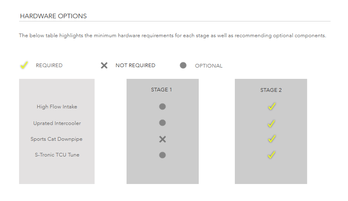The image size is (348, 201).
Task: Click the S-Tronic TCU Tune row label
Action: [x=57, y=155]
